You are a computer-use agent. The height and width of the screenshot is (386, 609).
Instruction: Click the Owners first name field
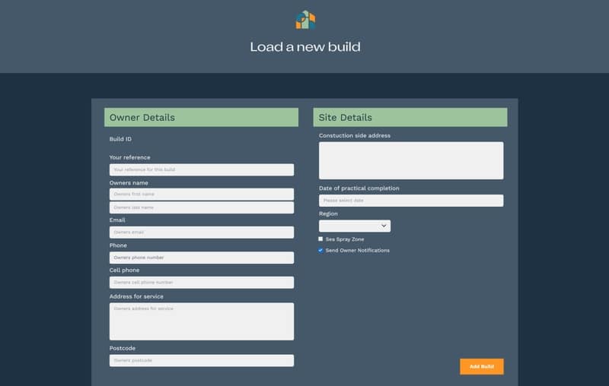(202, 195)
